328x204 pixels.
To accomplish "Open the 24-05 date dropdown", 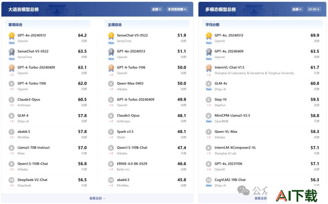I will click(x=314, y=9).
